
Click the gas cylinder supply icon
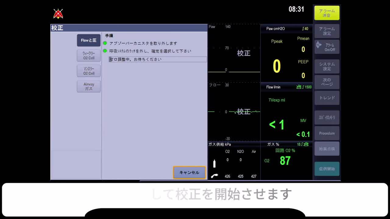point(214,164)
